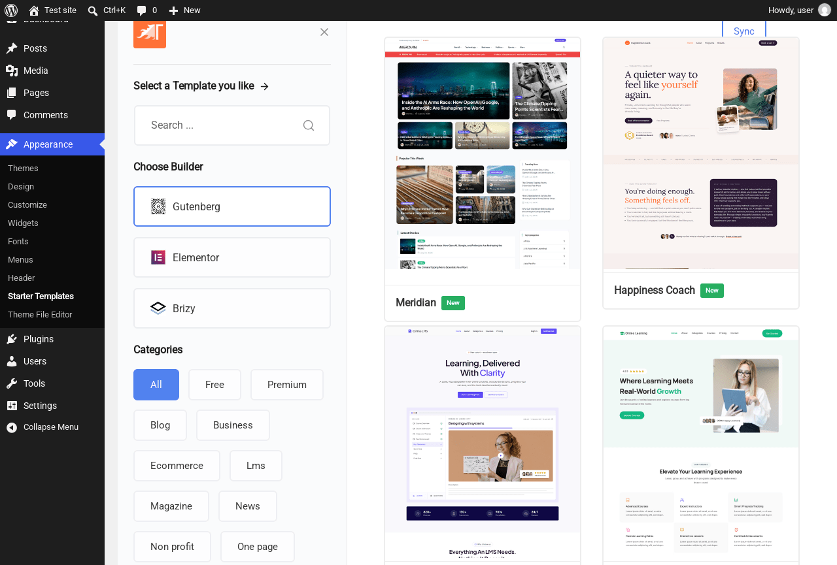Toggle the Premium category filter

click(287, 385)
